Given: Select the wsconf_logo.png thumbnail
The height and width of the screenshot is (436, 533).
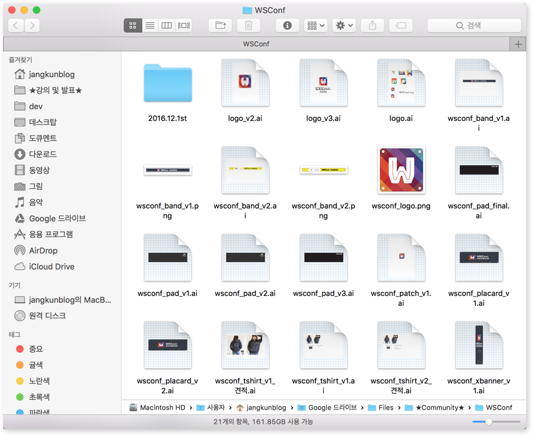Looking at the screenshot, I should [x=401, y=170].
